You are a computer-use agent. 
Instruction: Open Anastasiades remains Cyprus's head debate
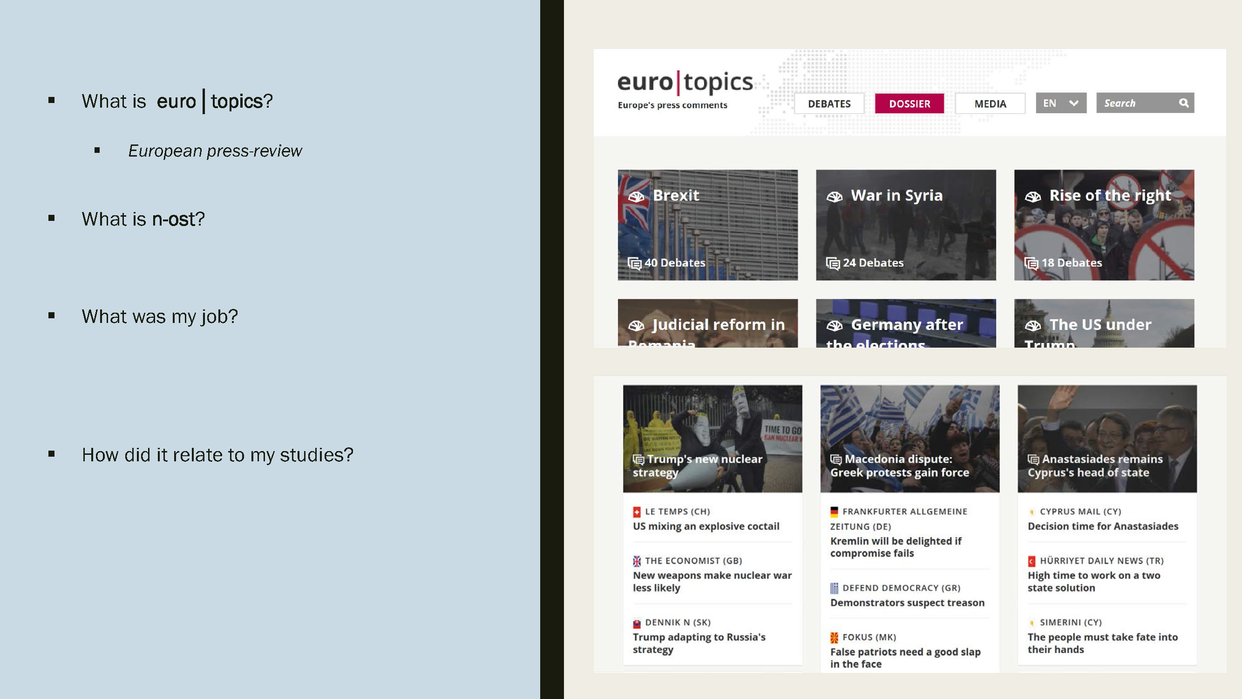click(1107, 439)
